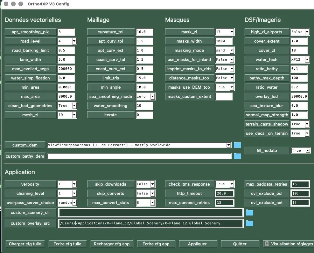Click curvature_tol label button
This screenshot has height=253, width=314.
(110, 32)
